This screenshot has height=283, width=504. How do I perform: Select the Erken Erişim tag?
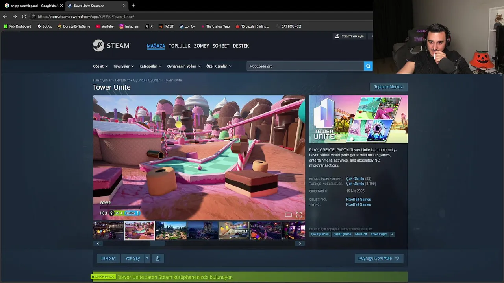click(x=379, y=234)
